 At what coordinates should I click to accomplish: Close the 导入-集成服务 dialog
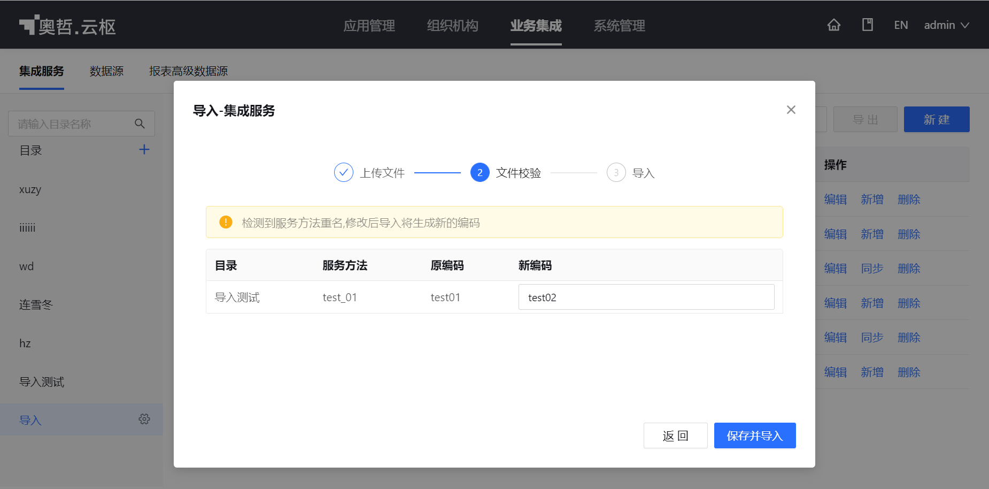pos(791,110)
